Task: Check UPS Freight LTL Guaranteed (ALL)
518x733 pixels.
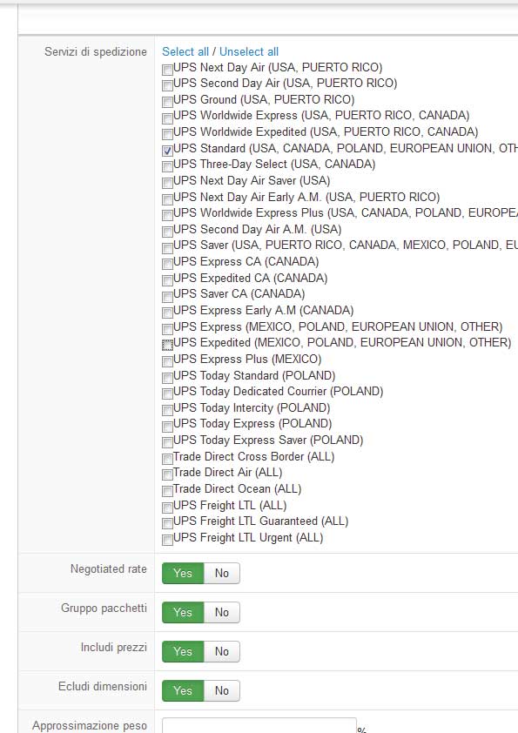Action: (167, 523)
